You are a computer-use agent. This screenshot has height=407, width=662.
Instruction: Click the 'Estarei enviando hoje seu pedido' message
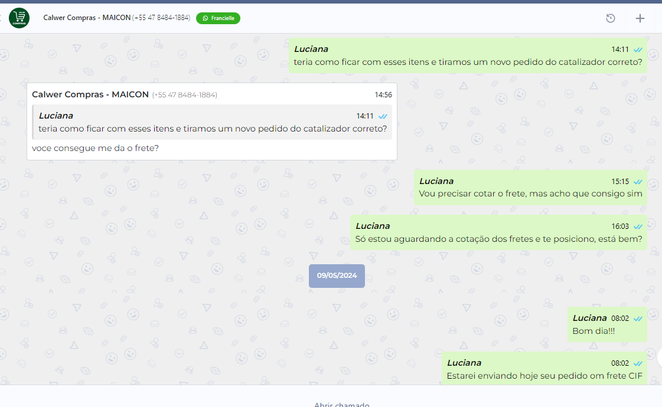pyautogui.click(x=543, y=376)
